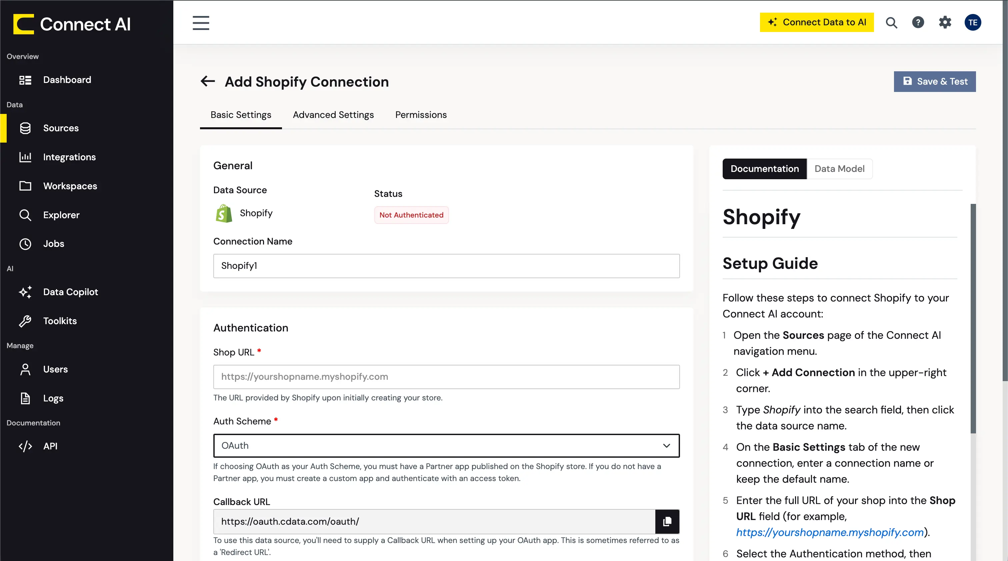Open settings gear icon

coord(945,22)
